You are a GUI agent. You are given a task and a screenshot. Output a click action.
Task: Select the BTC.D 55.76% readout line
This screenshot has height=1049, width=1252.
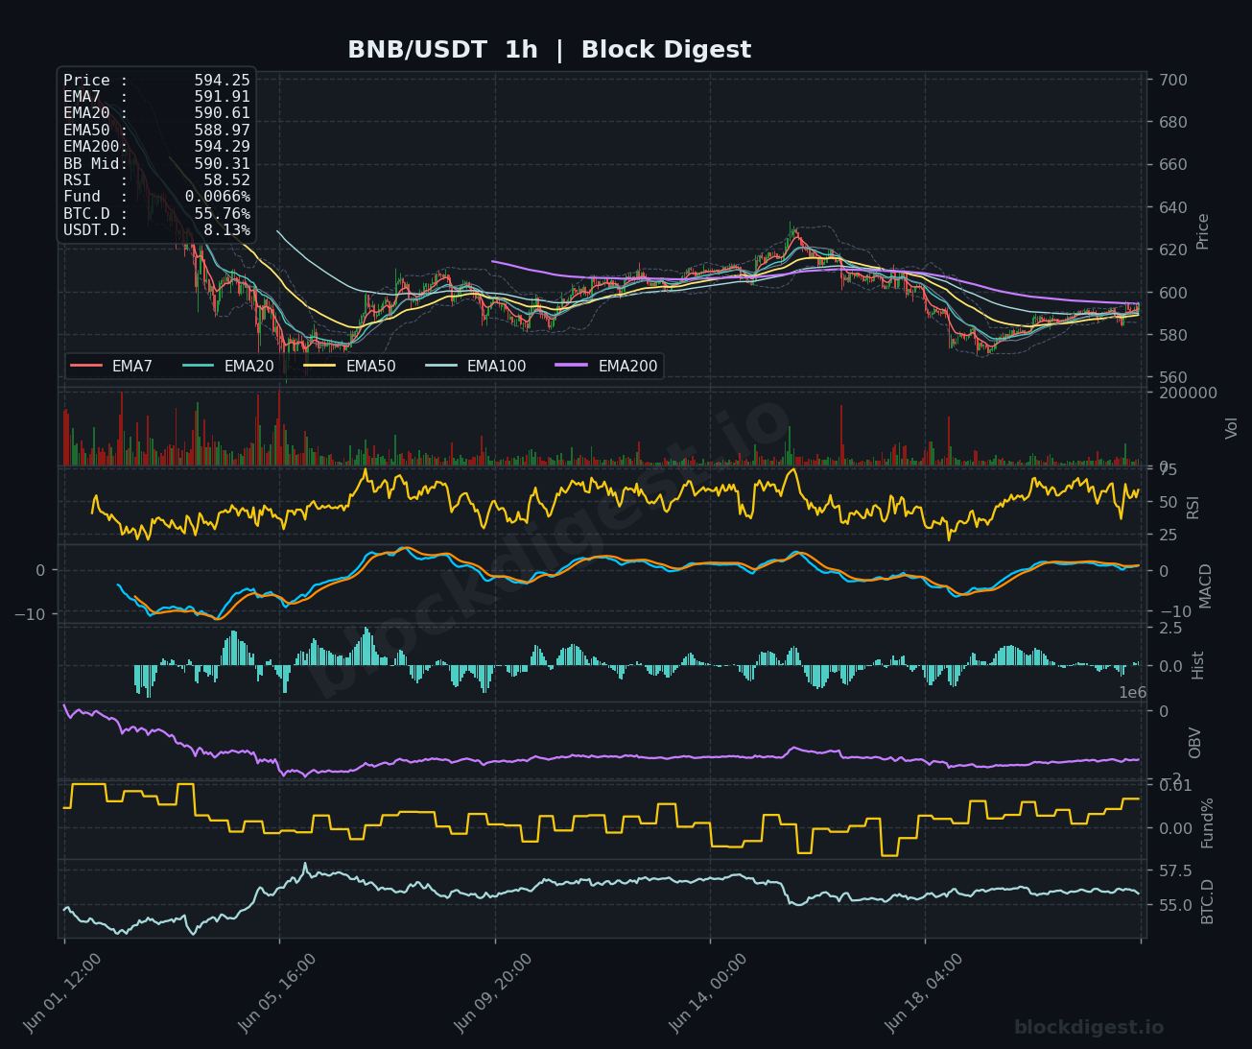click(x=156, y=214)
